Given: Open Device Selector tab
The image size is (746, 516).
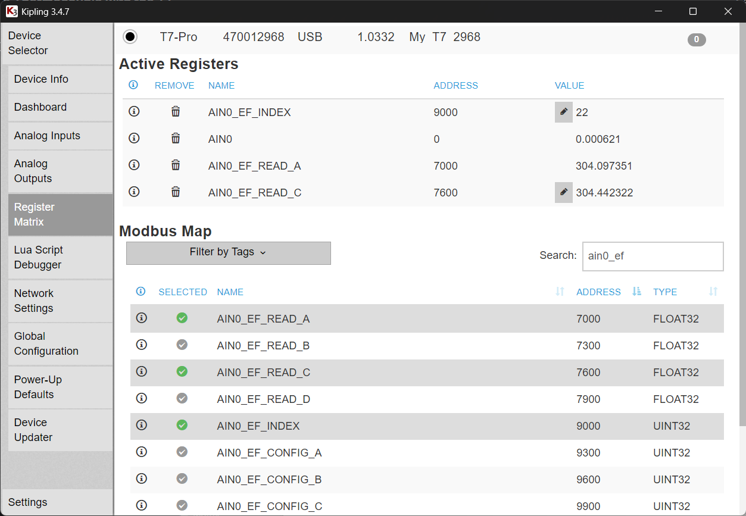Looking at the screenshot, I should [x=57, y=43].
